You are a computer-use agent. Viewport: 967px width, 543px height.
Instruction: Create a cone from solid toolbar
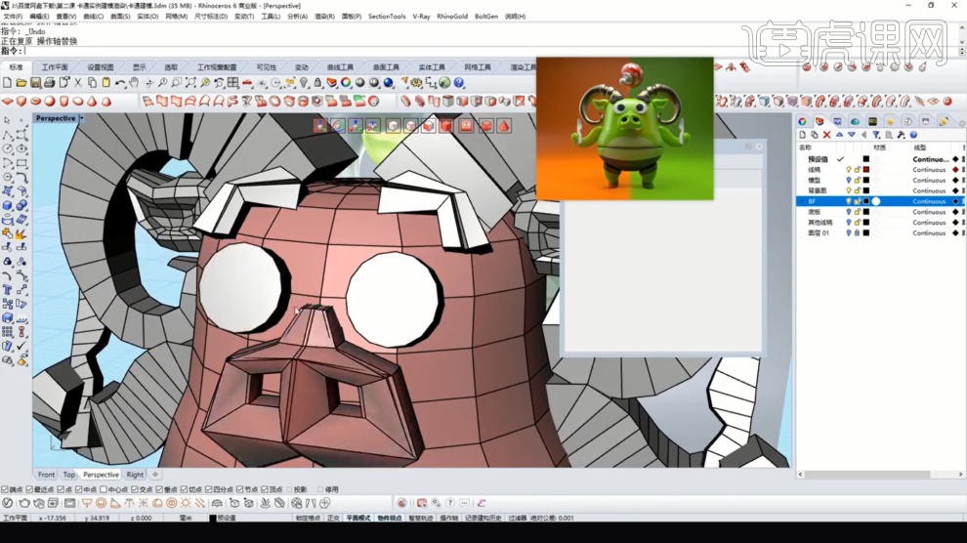92,102
